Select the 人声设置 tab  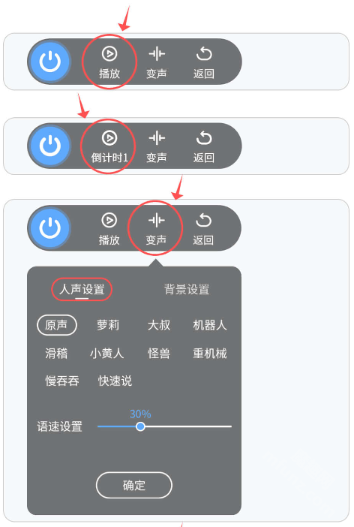pyautogui.click(x=82, y=289)
